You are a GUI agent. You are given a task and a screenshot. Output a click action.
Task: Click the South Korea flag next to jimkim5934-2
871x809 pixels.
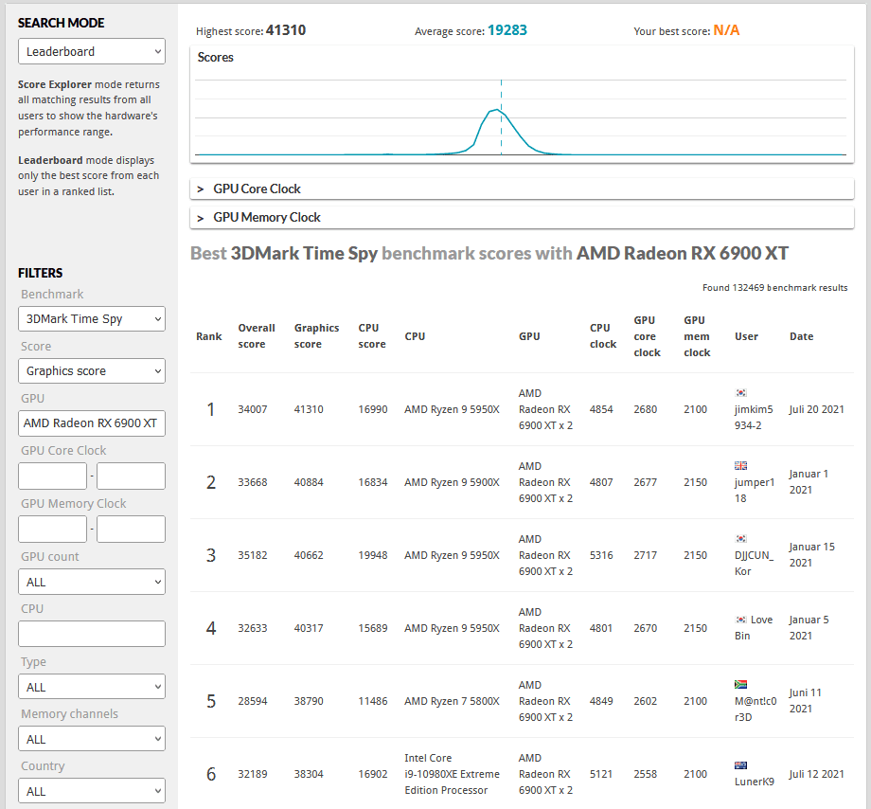pyautogui.click(x=741, y=393)
